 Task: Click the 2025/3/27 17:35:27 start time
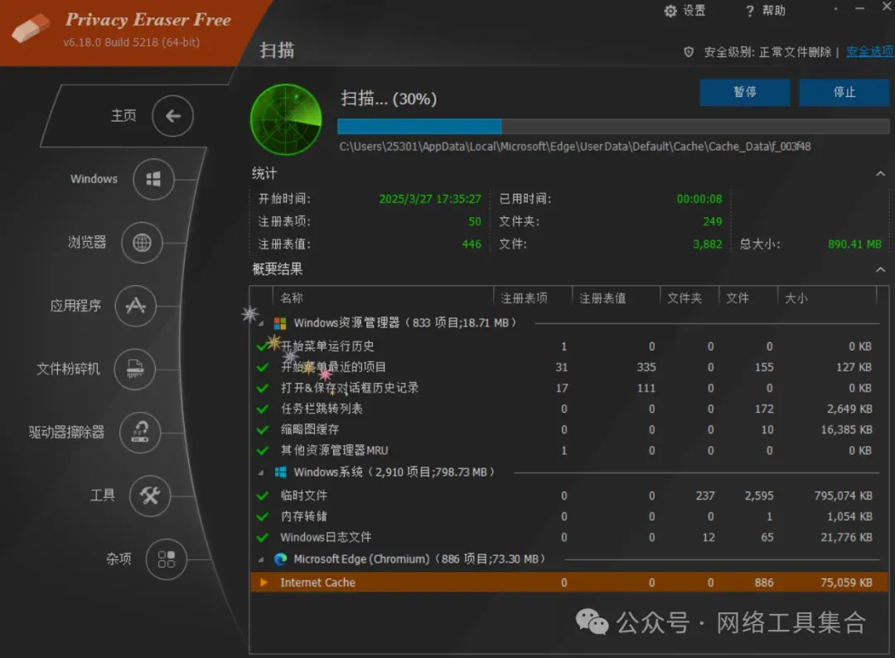pyautogui.click(x=430, y=199)
